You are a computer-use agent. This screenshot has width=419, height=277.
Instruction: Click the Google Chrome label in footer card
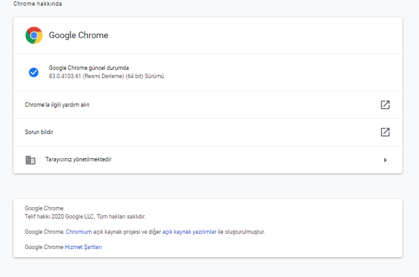[44, 208]
